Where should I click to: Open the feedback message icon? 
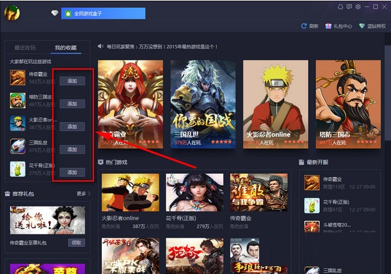[x=349, y=7]
